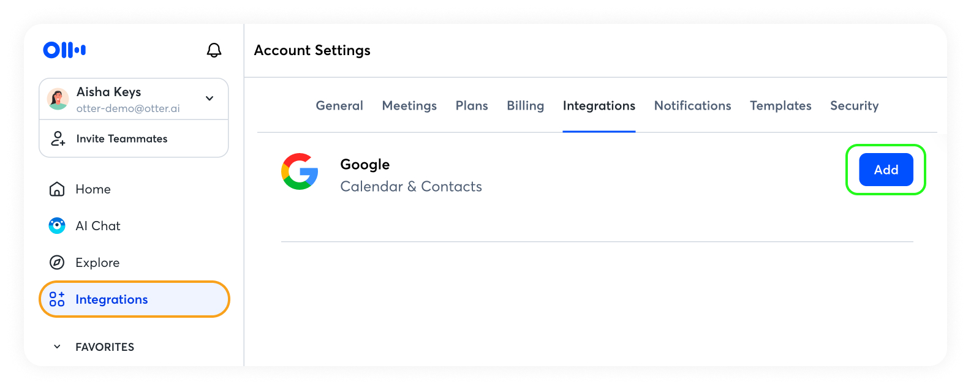Open AI Chat icon in sidebar
The width and height of the screenshot is (971, 390).
pos(57,226)
